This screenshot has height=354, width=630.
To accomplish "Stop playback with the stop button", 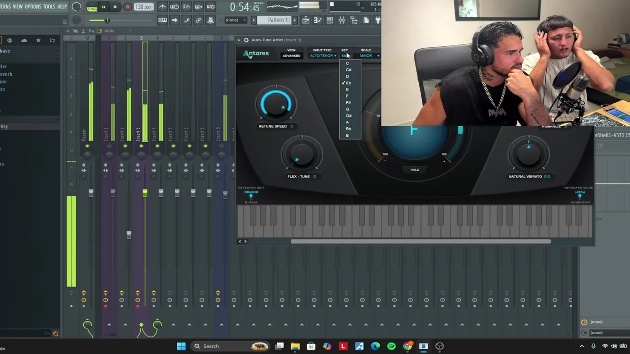I will point(115,7).
